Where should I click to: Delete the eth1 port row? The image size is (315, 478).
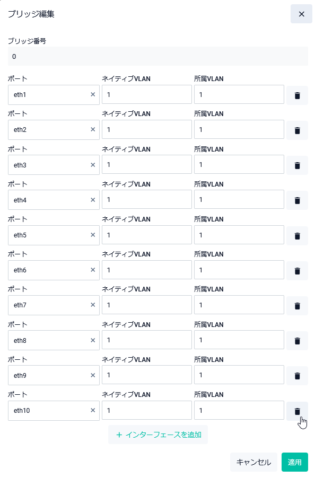(297, 95)
